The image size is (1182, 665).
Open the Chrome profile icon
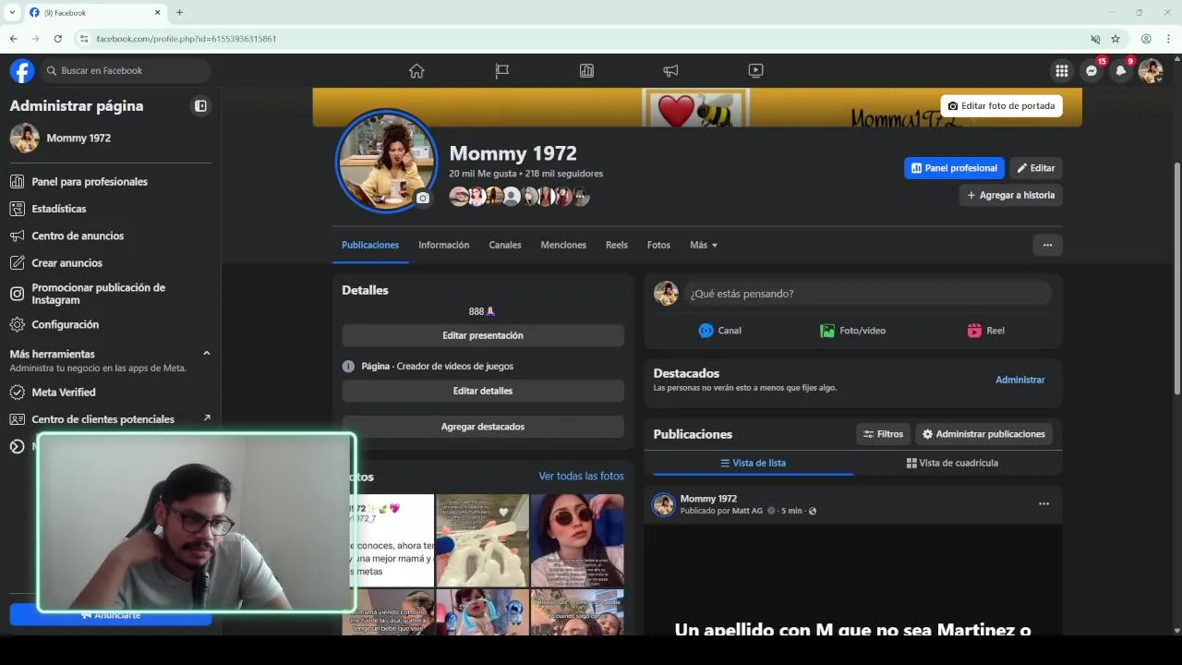[1146, 39]
